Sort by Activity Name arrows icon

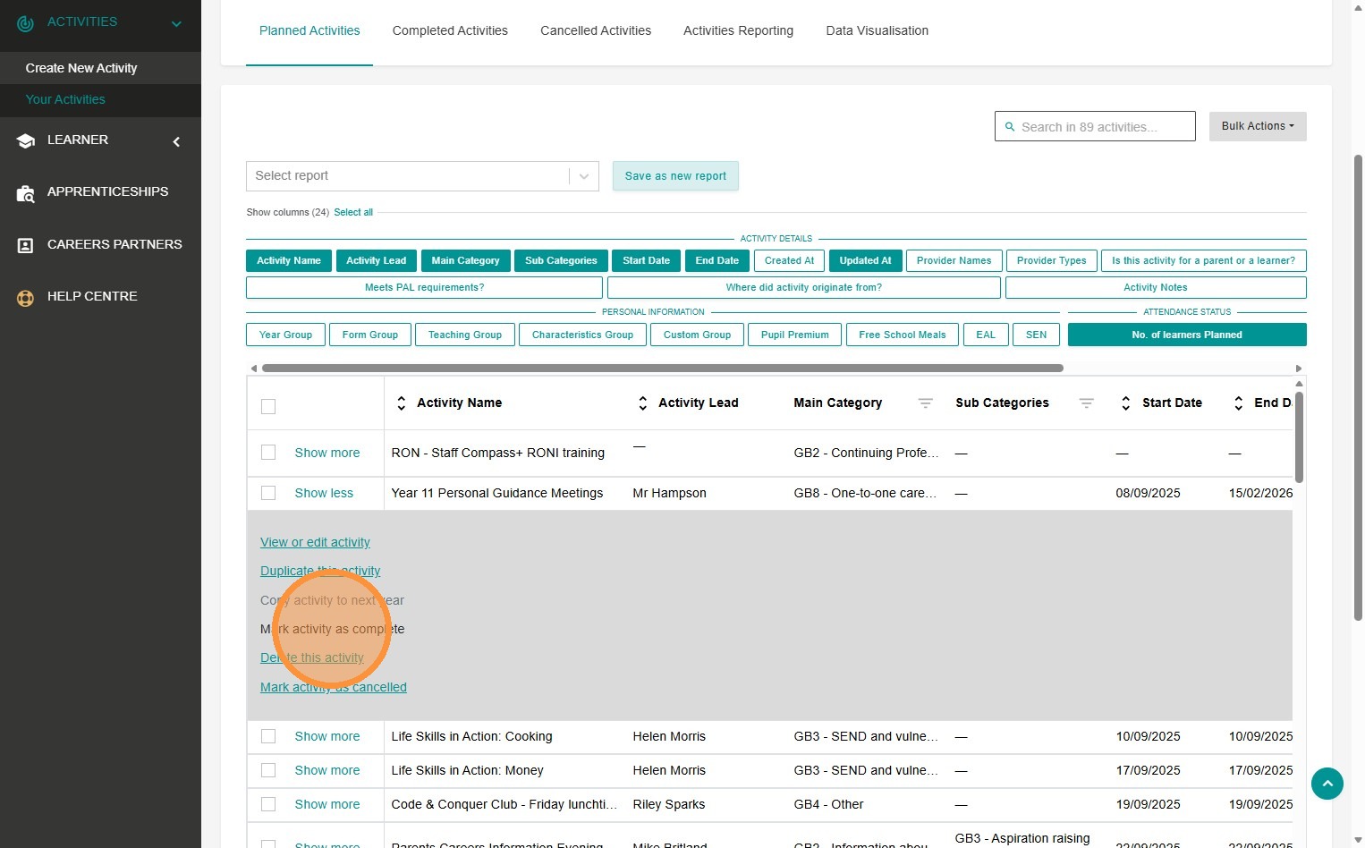tap(401, 403)
